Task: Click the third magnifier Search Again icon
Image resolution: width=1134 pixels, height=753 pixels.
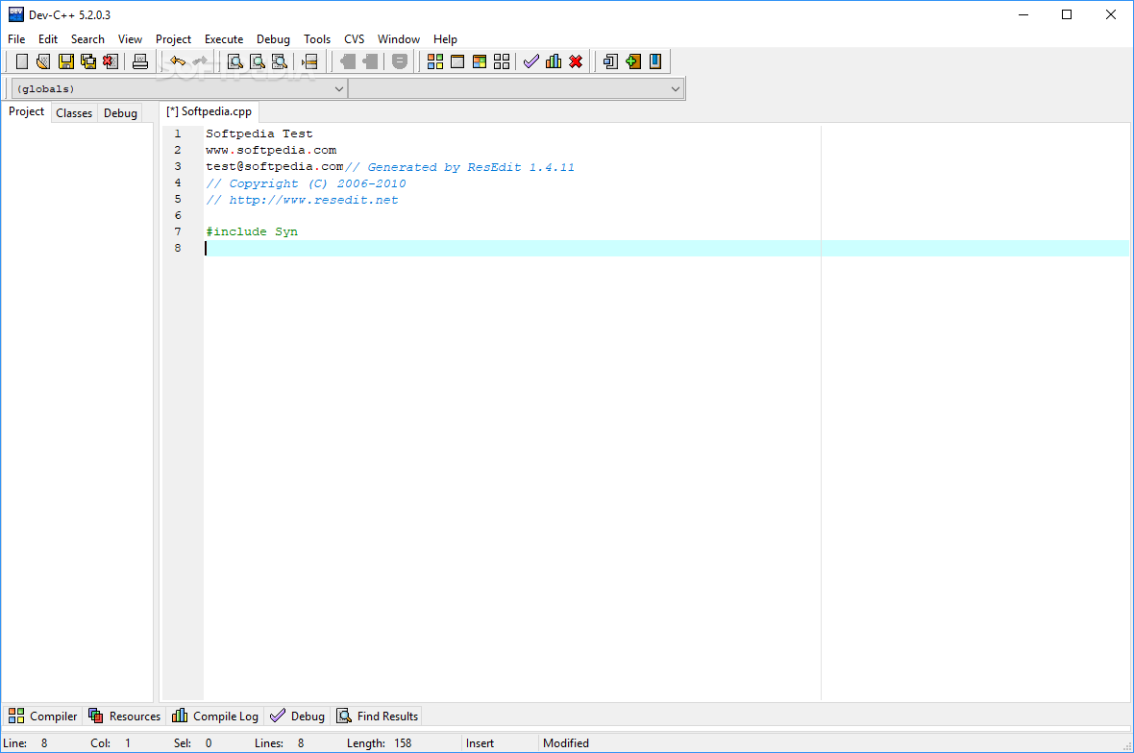Action: (279, 61)
